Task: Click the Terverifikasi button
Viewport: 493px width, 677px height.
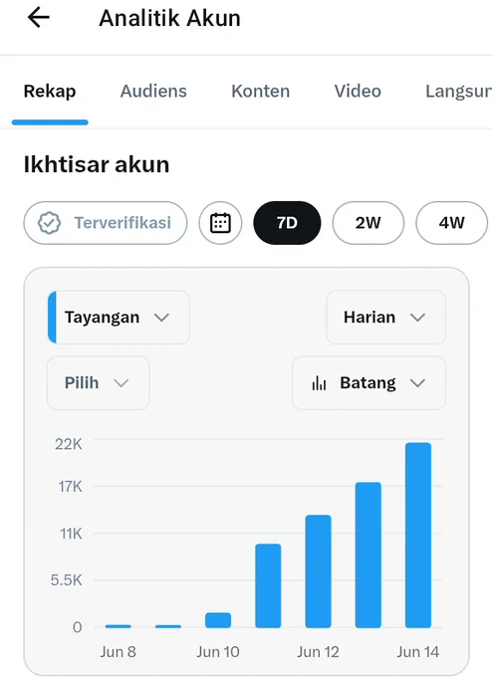Action: click(106, 223)
